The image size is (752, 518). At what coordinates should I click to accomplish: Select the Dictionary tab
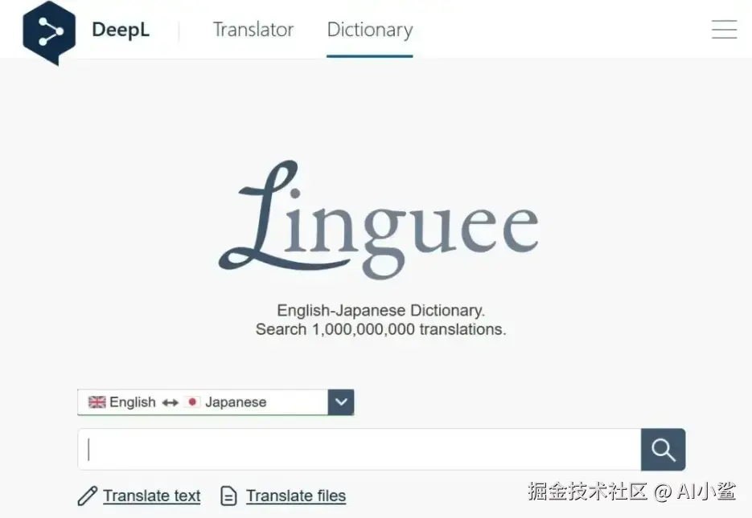point(369,30)
